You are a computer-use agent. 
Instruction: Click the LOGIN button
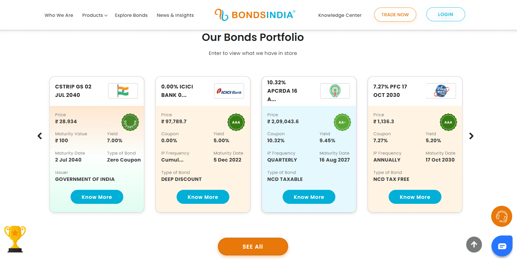coord(445,14)
